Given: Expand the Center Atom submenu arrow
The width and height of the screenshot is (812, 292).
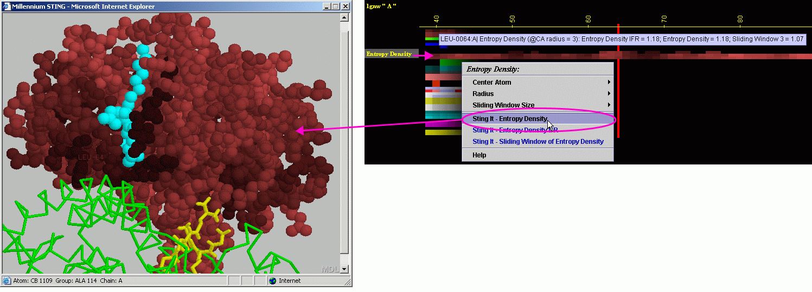Looking at the screenshot, I should pos(609,82).
